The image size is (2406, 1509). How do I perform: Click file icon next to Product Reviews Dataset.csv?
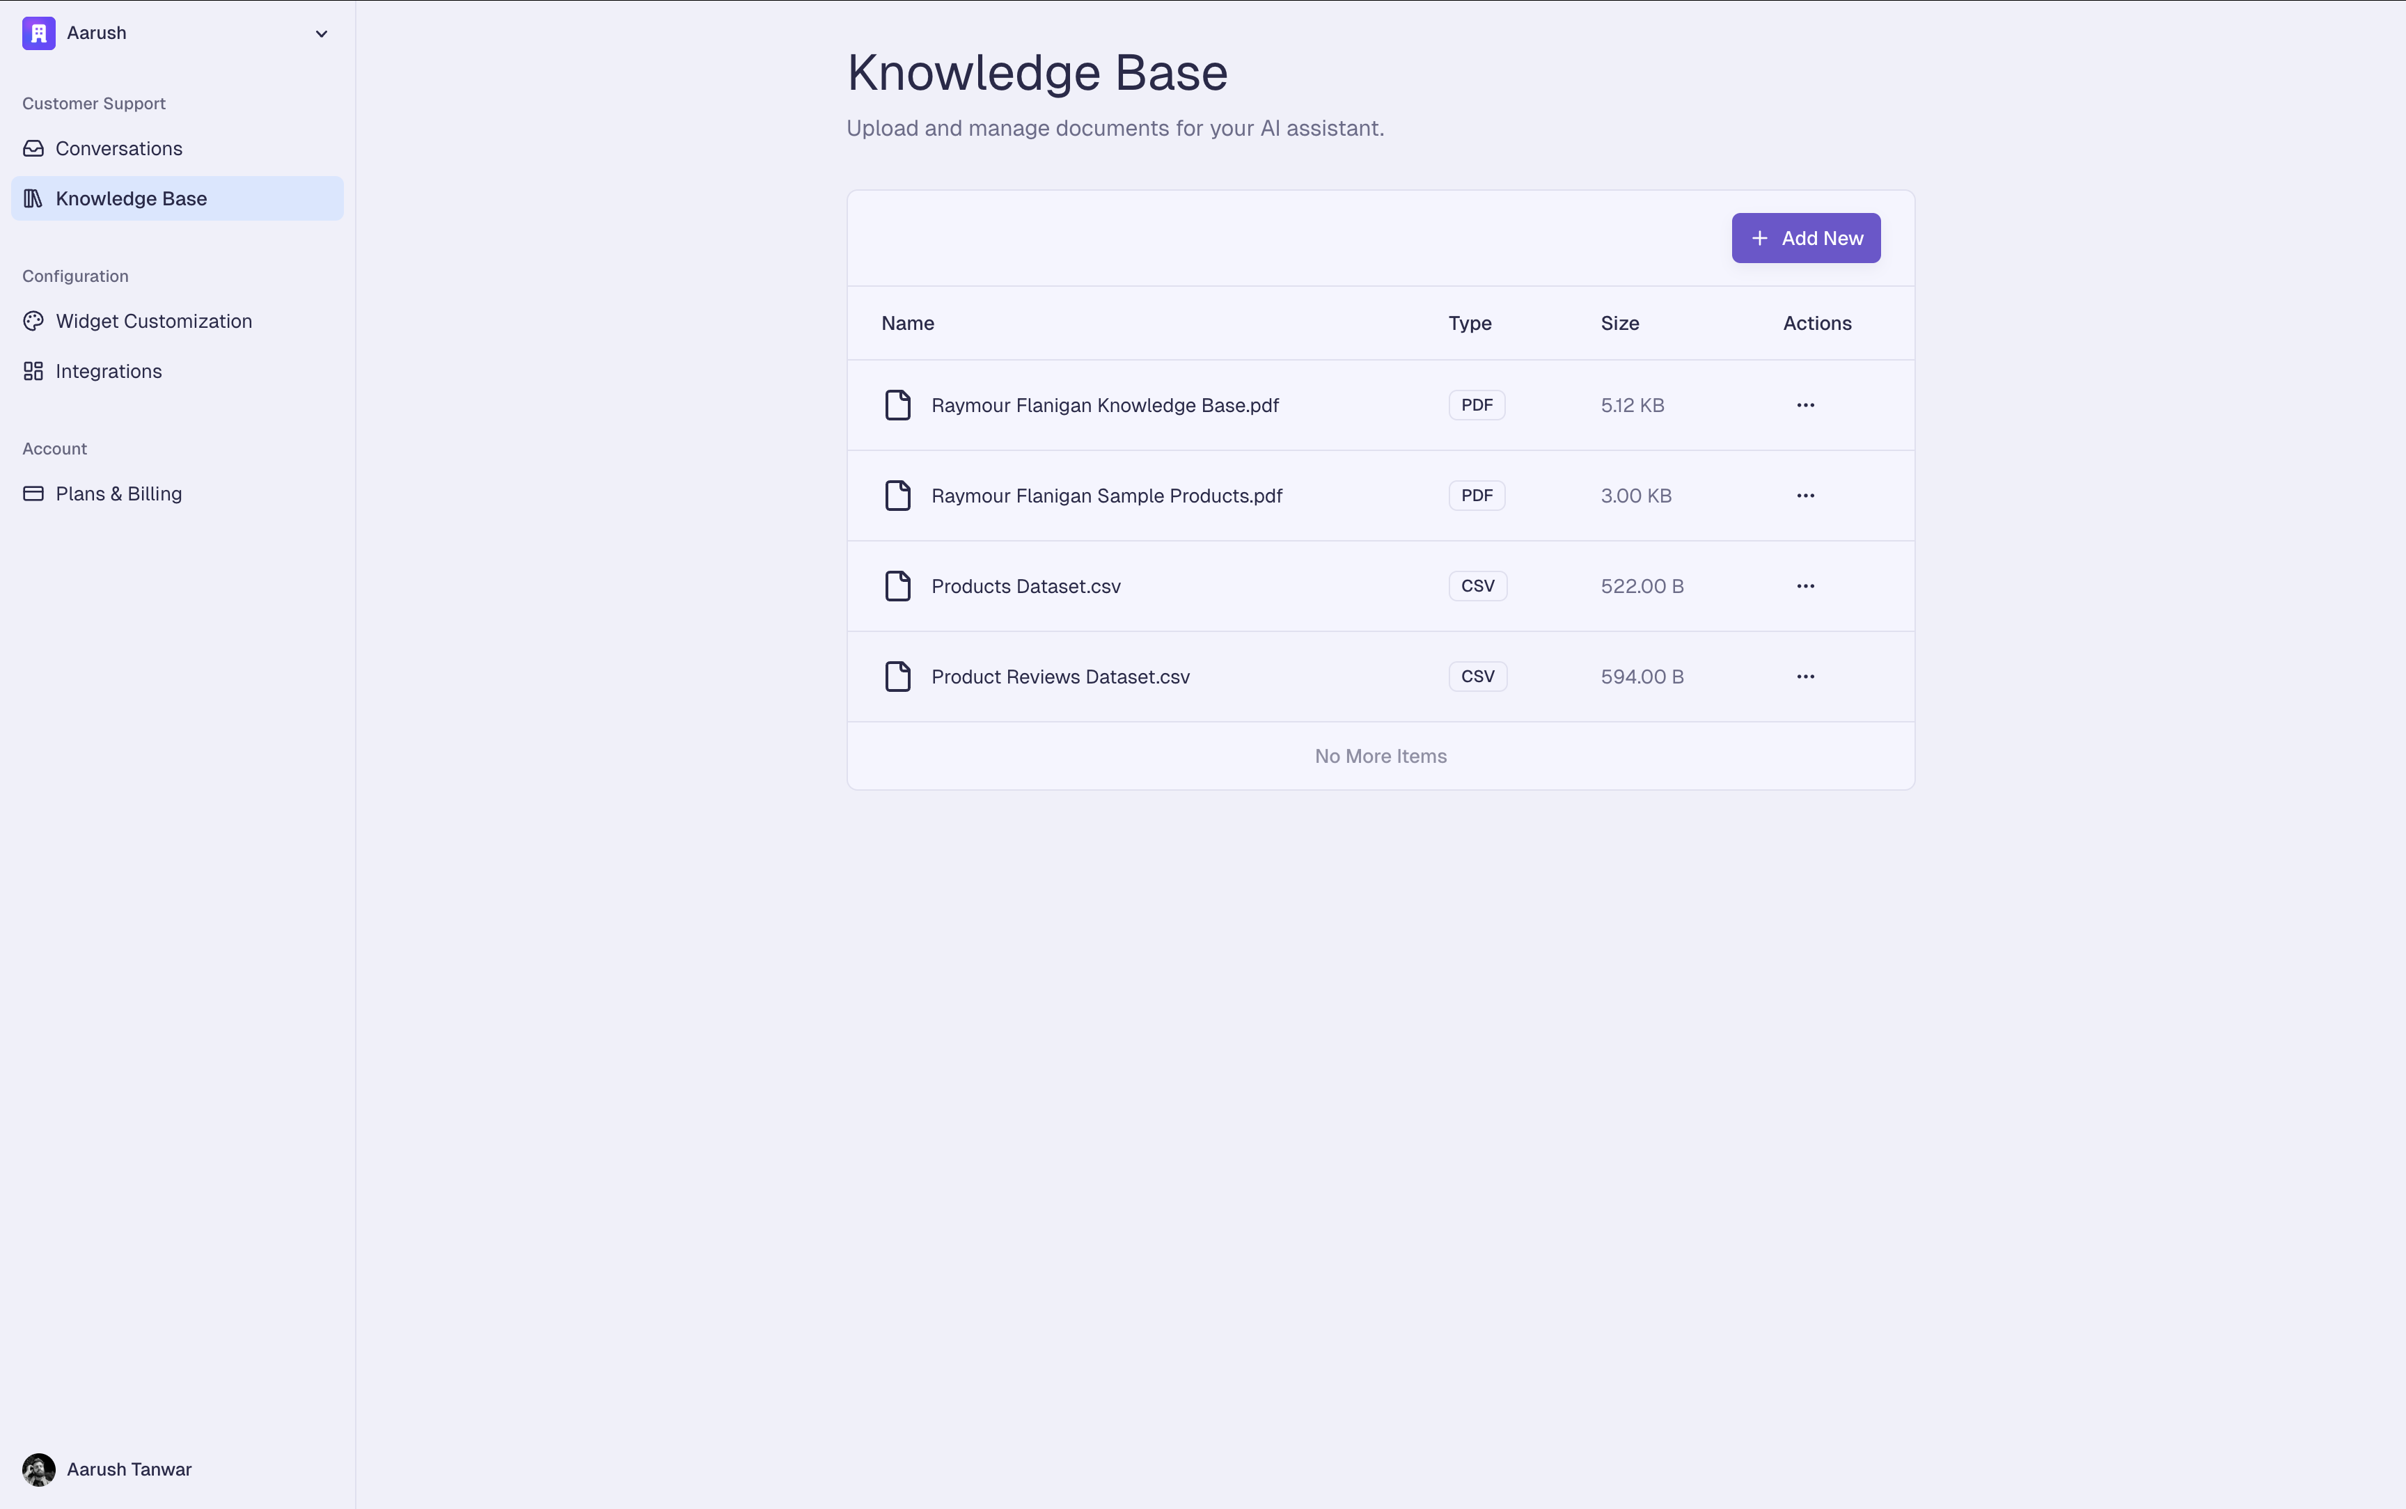(x=897, y=677)
